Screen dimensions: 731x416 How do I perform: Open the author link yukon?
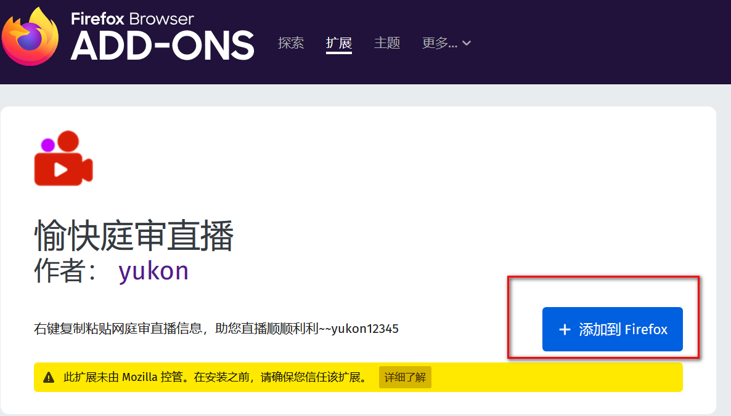[x=153, y=271]
